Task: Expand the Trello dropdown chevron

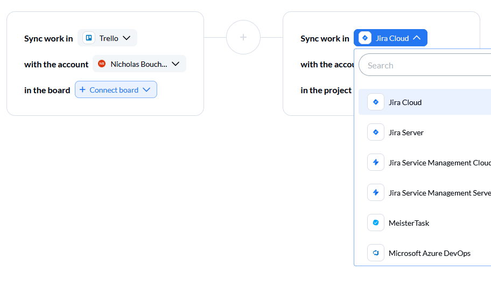Action: (127, 38)
